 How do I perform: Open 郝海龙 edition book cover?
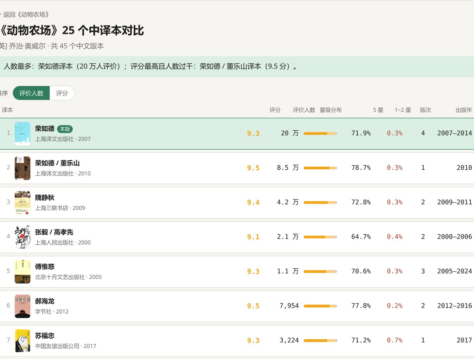(x=23, y=307)
